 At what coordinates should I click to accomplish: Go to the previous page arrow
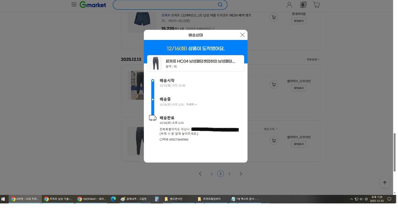pyautogui.click(x=200, y=174)
